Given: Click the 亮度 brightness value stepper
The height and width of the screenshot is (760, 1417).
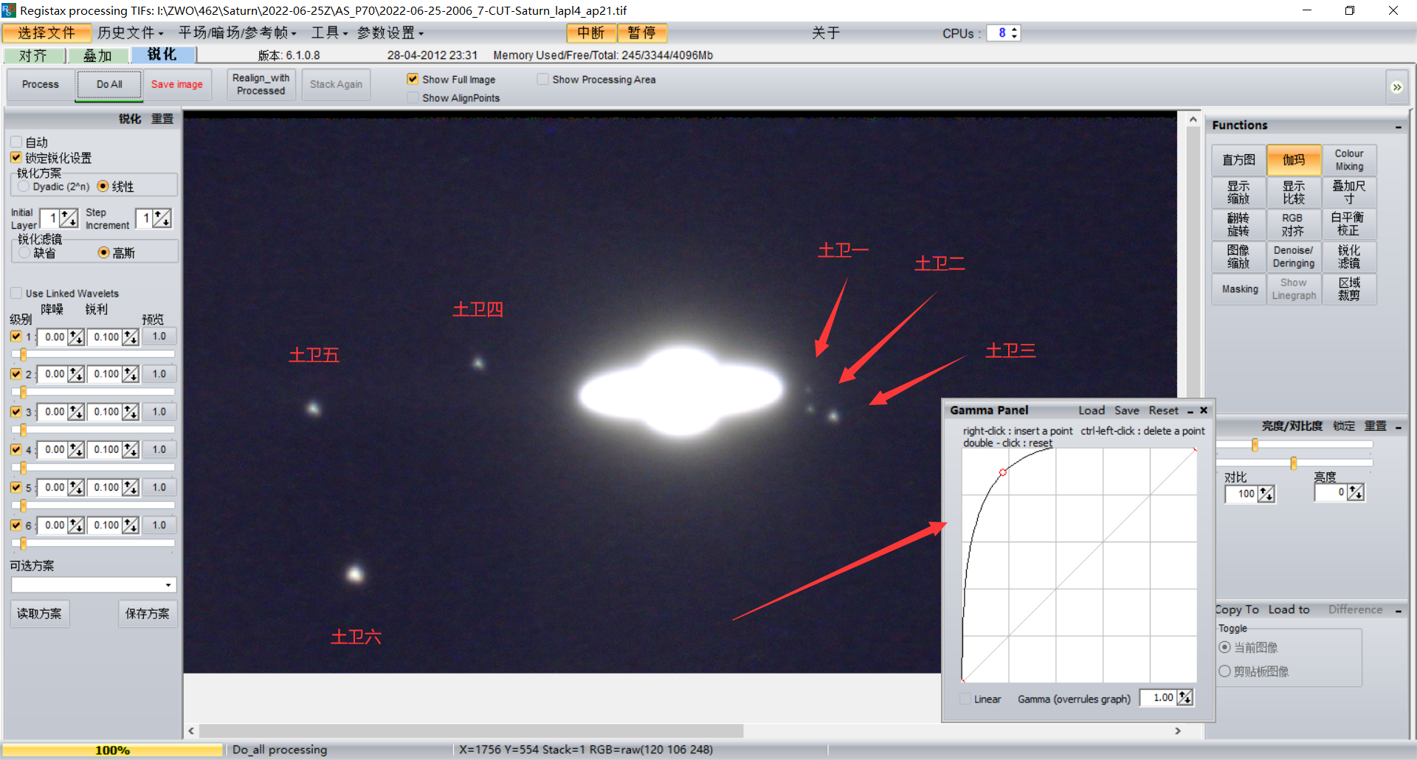Looking at the screenshot, I should (x=1356, y=492).
